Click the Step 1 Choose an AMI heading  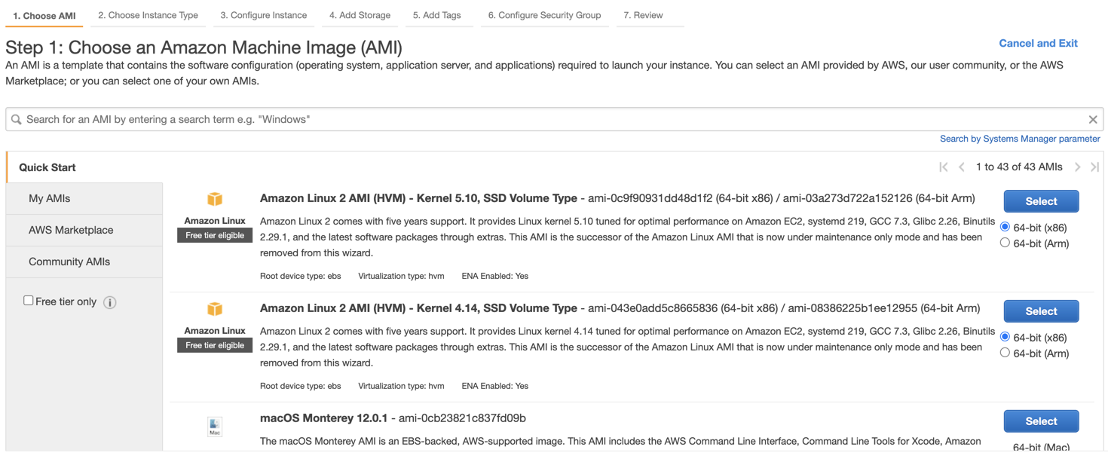pyautogui.click(x=204, y=47)
